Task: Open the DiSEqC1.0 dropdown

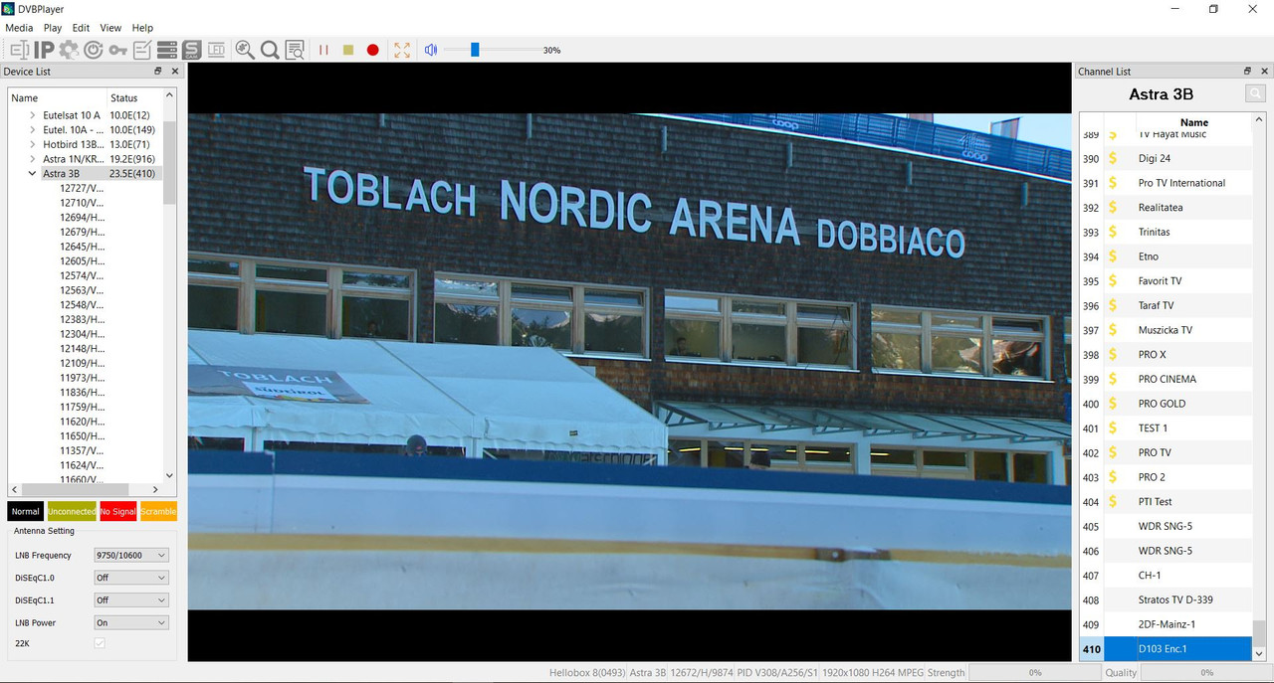Action: click(x=131, y=578)
